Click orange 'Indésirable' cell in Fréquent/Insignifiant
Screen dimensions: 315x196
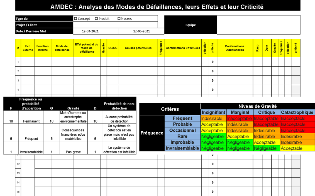click(x=214, y=118)
